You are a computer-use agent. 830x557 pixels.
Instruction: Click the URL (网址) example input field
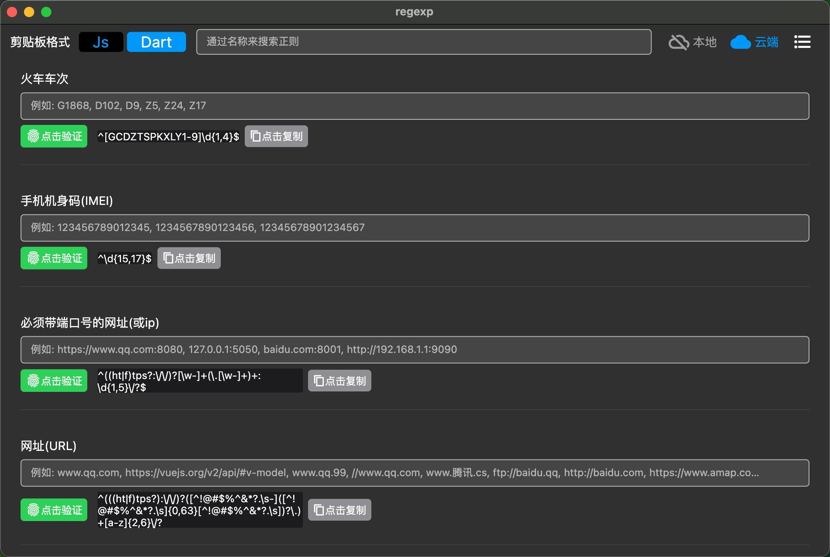point(415,473)
